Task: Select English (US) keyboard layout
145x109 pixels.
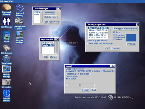Action: pos(48,43)
